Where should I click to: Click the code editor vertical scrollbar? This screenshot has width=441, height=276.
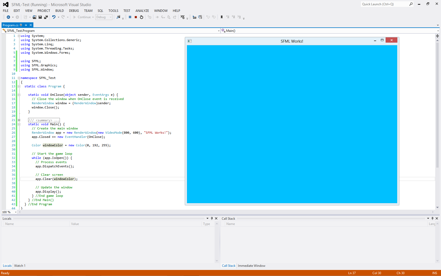click(x=437, y=105)
